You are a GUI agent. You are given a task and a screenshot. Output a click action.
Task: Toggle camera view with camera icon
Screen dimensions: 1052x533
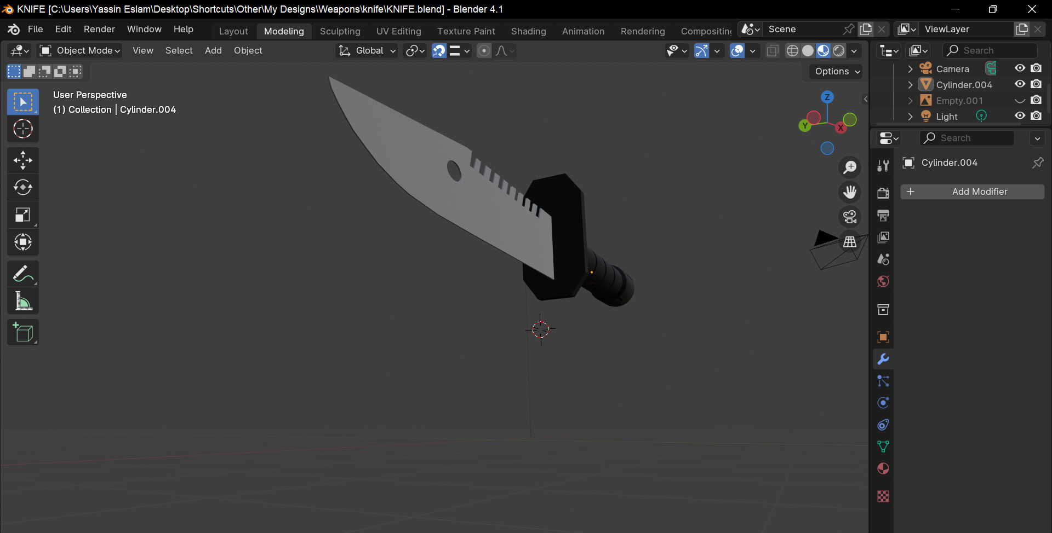850,217
